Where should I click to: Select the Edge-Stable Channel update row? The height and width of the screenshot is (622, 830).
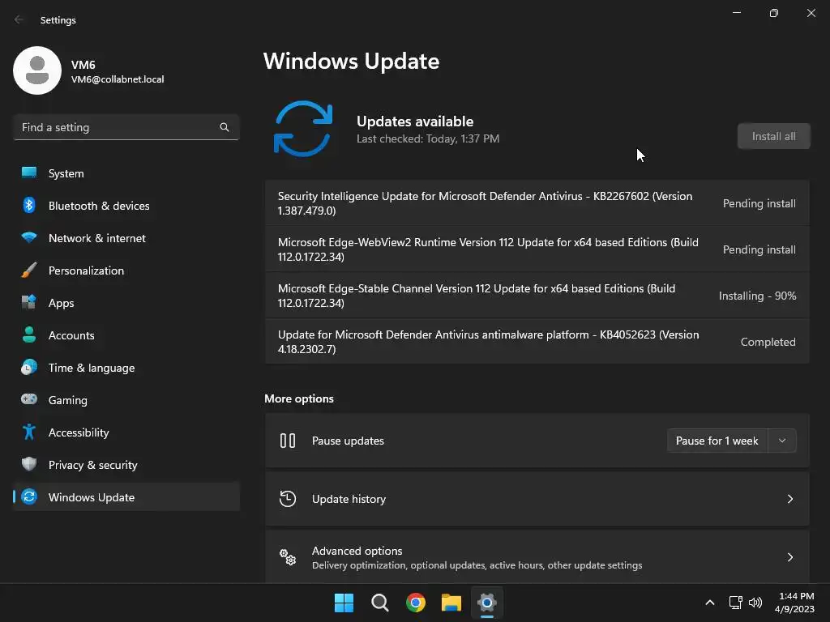537,296
